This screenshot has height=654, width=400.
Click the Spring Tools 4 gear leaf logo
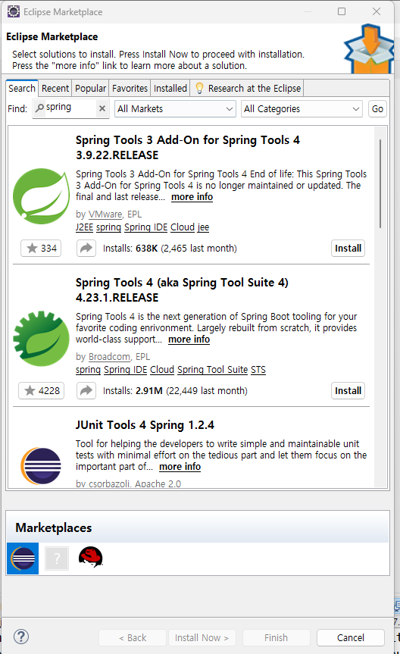[41, 338]
